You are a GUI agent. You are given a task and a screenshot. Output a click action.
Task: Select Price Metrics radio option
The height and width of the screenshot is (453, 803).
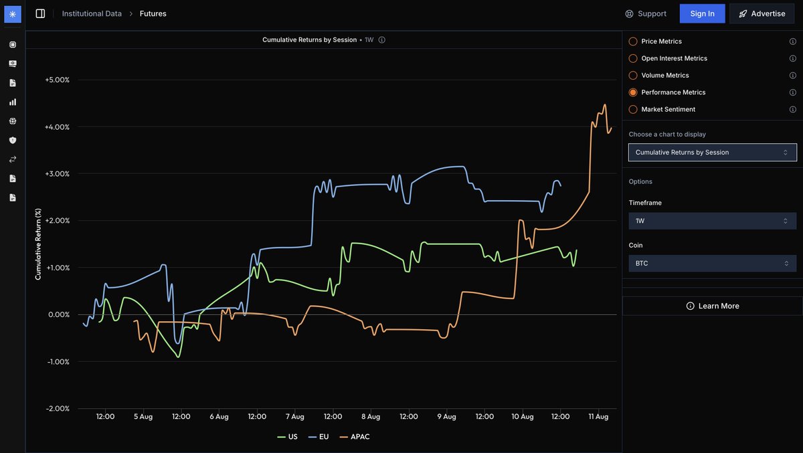pyautogui.click(x=633, y=41)
